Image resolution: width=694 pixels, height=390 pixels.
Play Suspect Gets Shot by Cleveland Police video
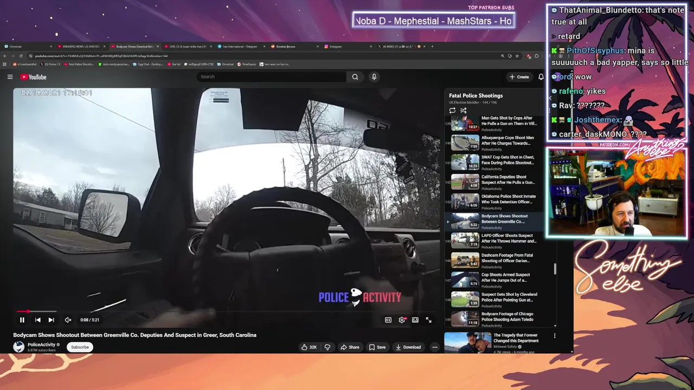(493, 300)
